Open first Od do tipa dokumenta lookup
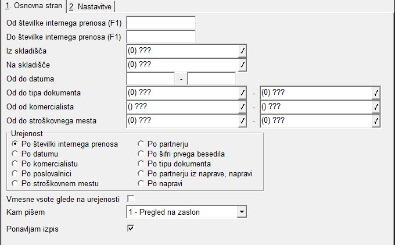Image resolution: width=395 pixels, height=245 pixels. click(242, 93)
